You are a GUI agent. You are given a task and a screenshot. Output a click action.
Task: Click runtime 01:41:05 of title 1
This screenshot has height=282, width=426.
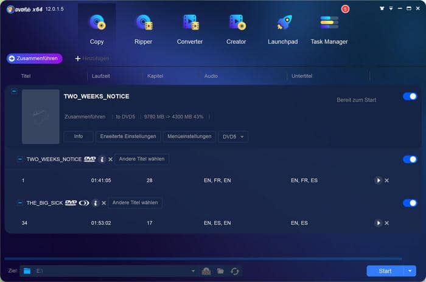tap(101, 181)
